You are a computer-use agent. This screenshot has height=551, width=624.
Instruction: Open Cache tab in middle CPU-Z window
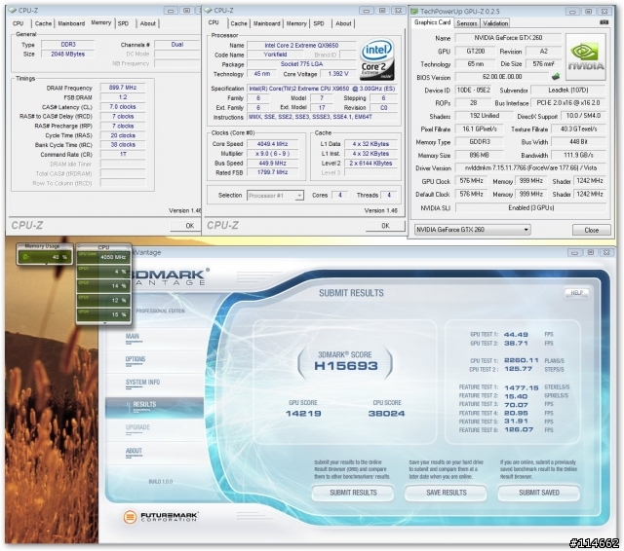point(238,23)
